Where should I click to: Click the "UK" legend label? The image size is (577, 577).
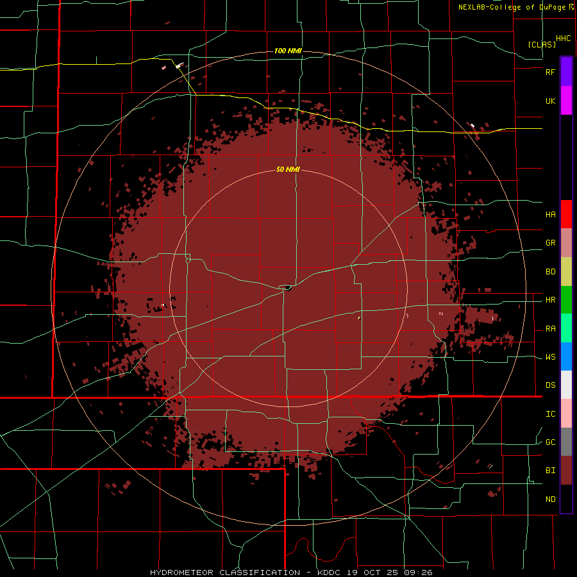coord(550,101)
